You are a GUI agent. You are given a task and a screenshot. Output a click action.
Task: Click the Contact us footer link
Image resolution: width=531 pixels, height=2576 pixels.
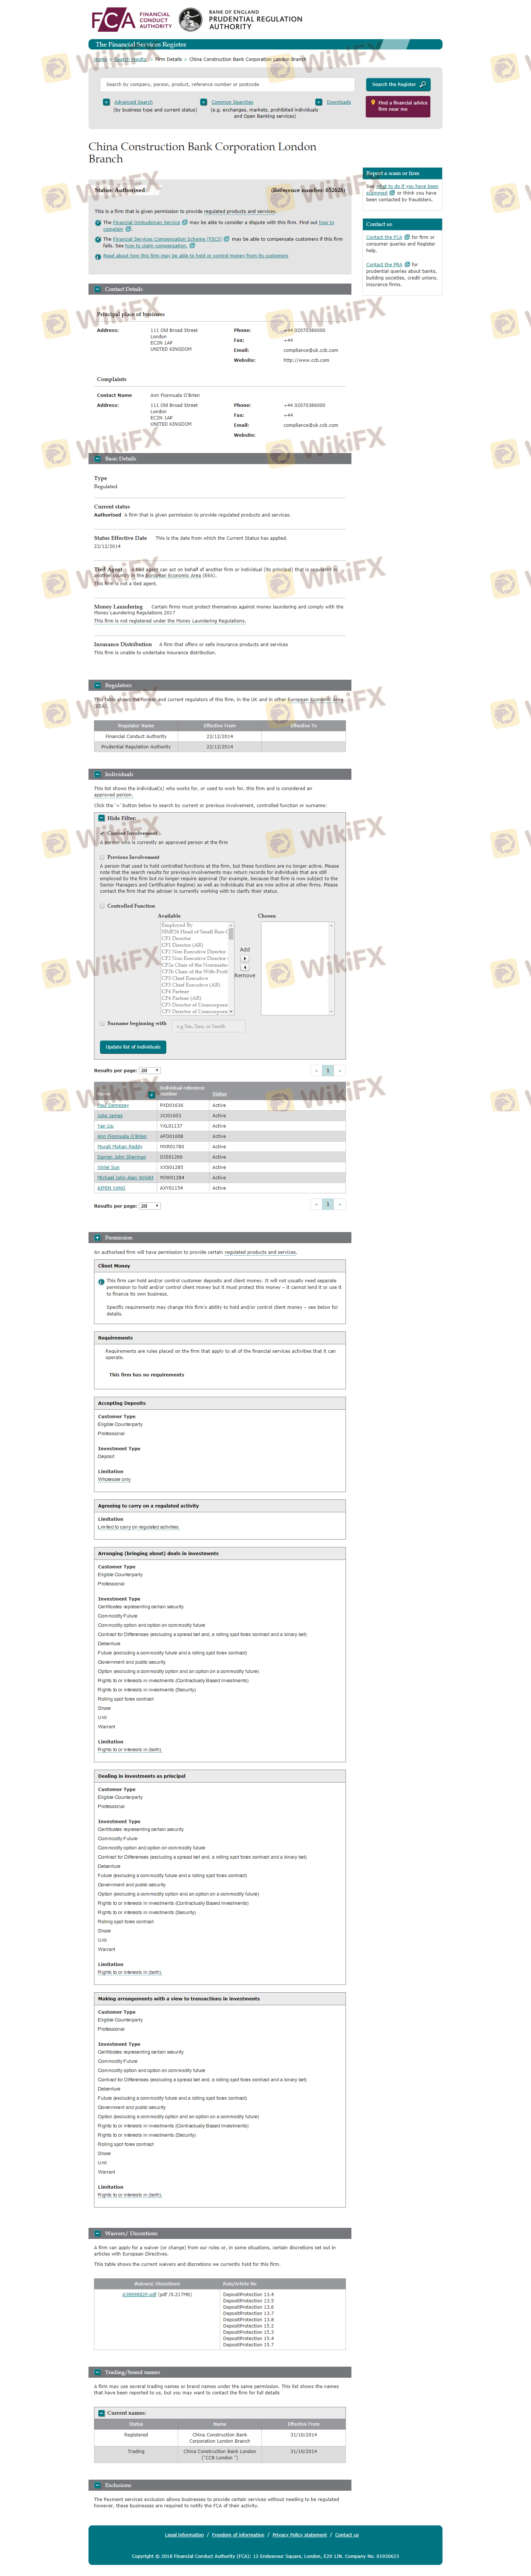347,2535
